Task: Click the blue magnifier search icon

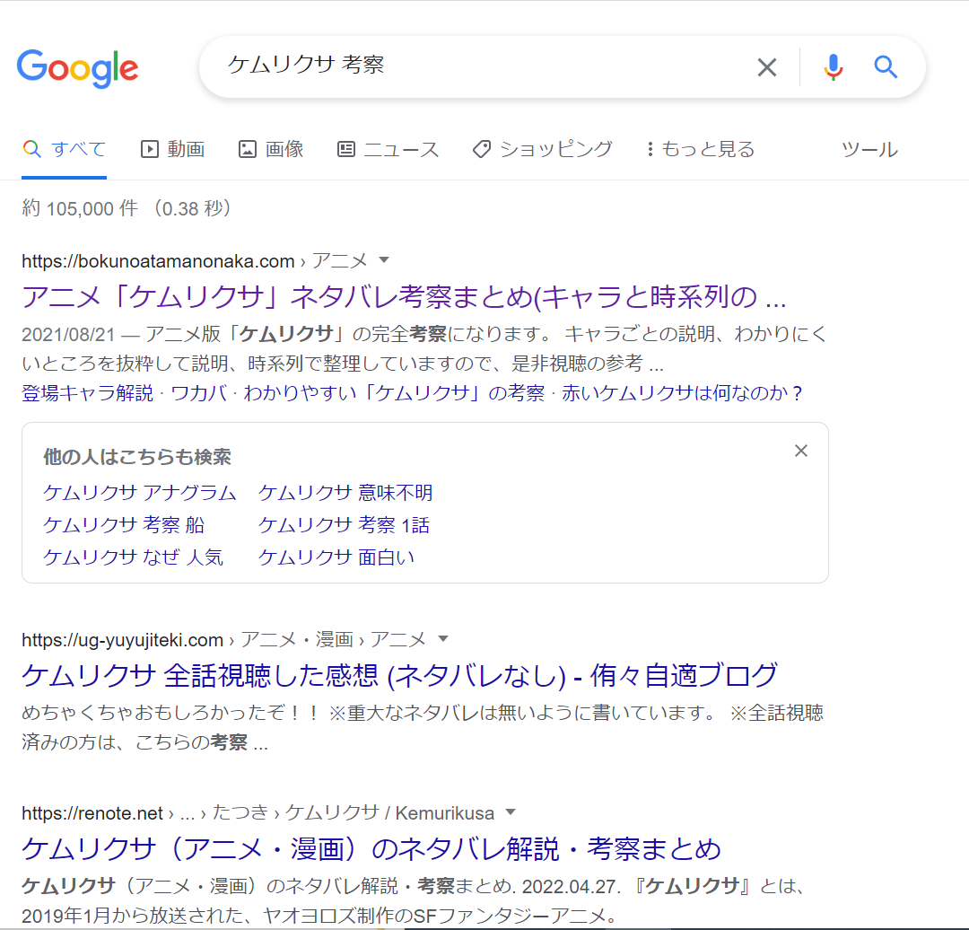Action: 885,66
